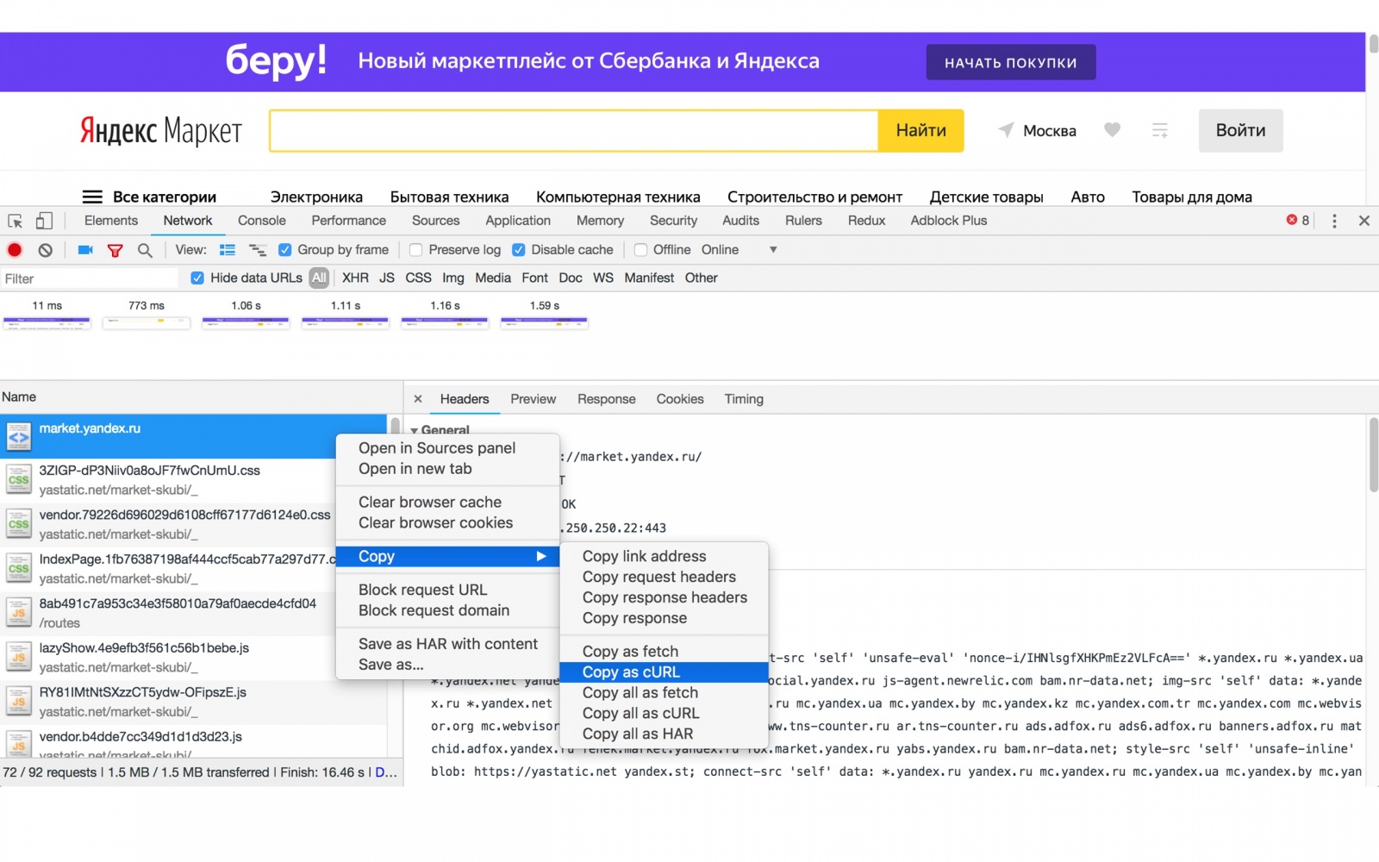This screenshot has height=862, width=1379.
Task: Open the Performance tab
Action: [349, 221]
